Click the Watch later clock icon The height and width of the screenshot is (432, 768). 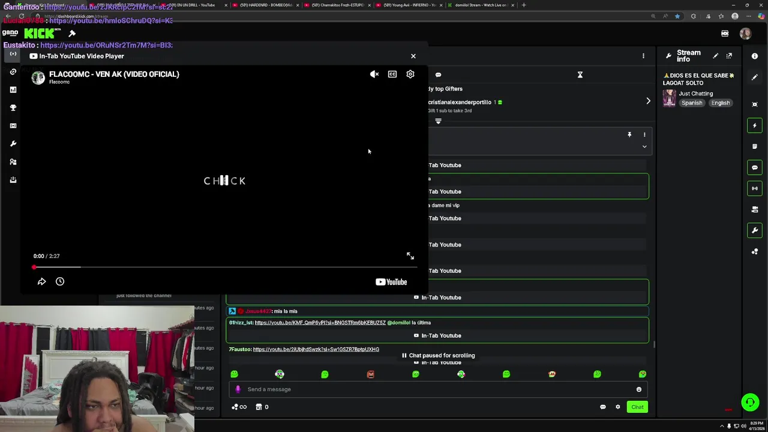60,281
